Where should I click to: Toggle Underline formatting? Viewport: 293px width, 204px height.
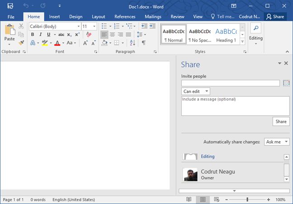(x=48, y=34)
